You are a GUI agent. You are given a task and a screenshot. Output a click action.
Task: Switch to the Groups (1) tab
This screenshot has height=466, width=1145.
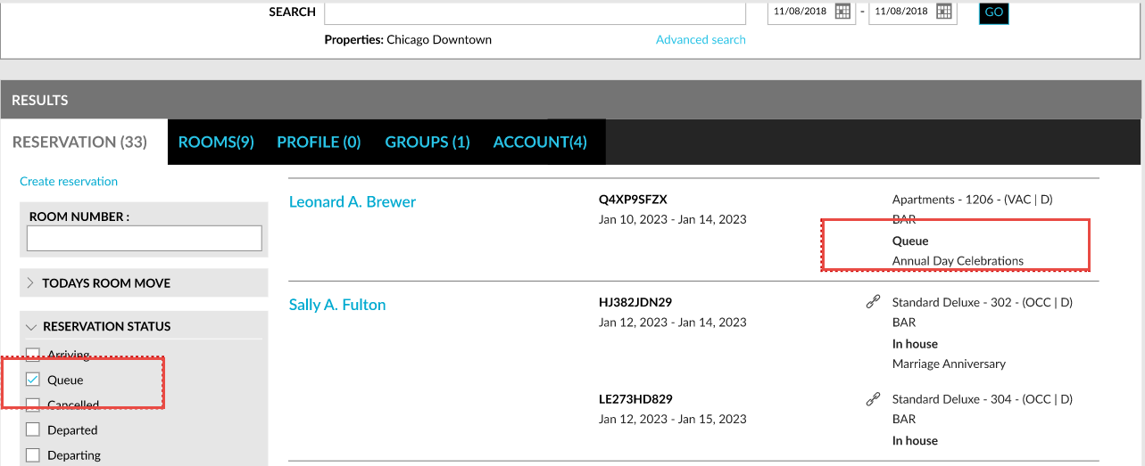pyautogui.click(x=427, y=142)
